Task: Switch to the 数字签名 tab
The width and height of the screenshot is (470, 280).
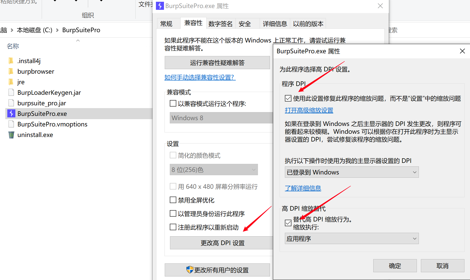Action: [x=221, y=24]
